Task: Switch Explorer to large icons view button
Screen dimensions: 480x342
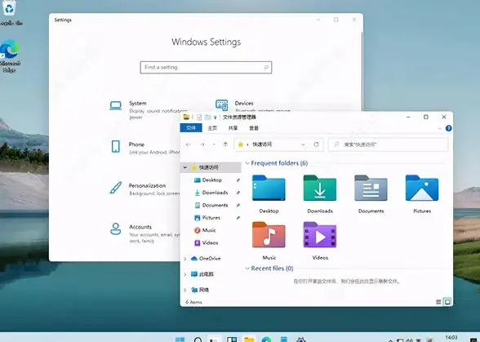Action: coord(447,302)
